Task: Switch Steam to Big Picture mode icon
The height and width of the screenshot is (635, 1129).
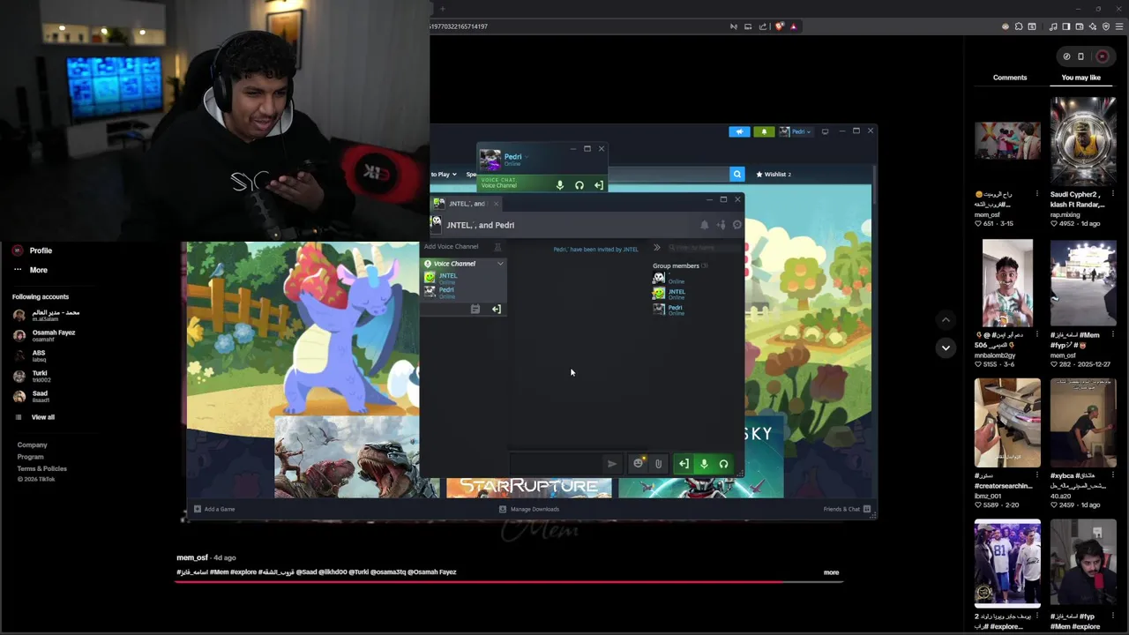Action: [825, 131]
